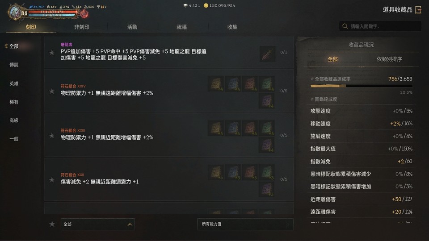Open the 所有能力值 dropdown
Viewport: 429px width, 241px height.
pos(245,224)
